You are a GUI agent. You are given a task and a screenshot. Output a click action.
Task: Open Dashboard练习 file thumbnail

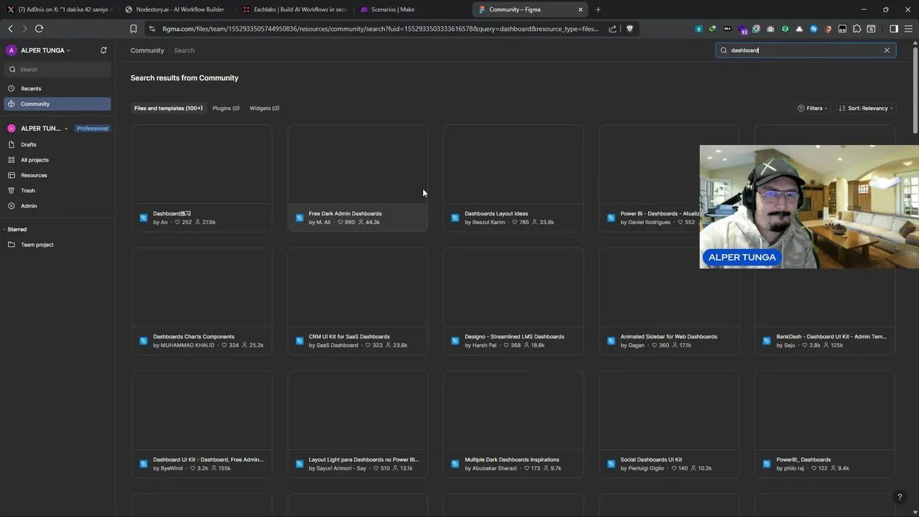202,164
